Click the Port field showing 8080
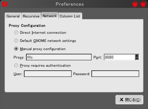The height and width of the screenshot is (109, 148). click(x=120, y=57)
